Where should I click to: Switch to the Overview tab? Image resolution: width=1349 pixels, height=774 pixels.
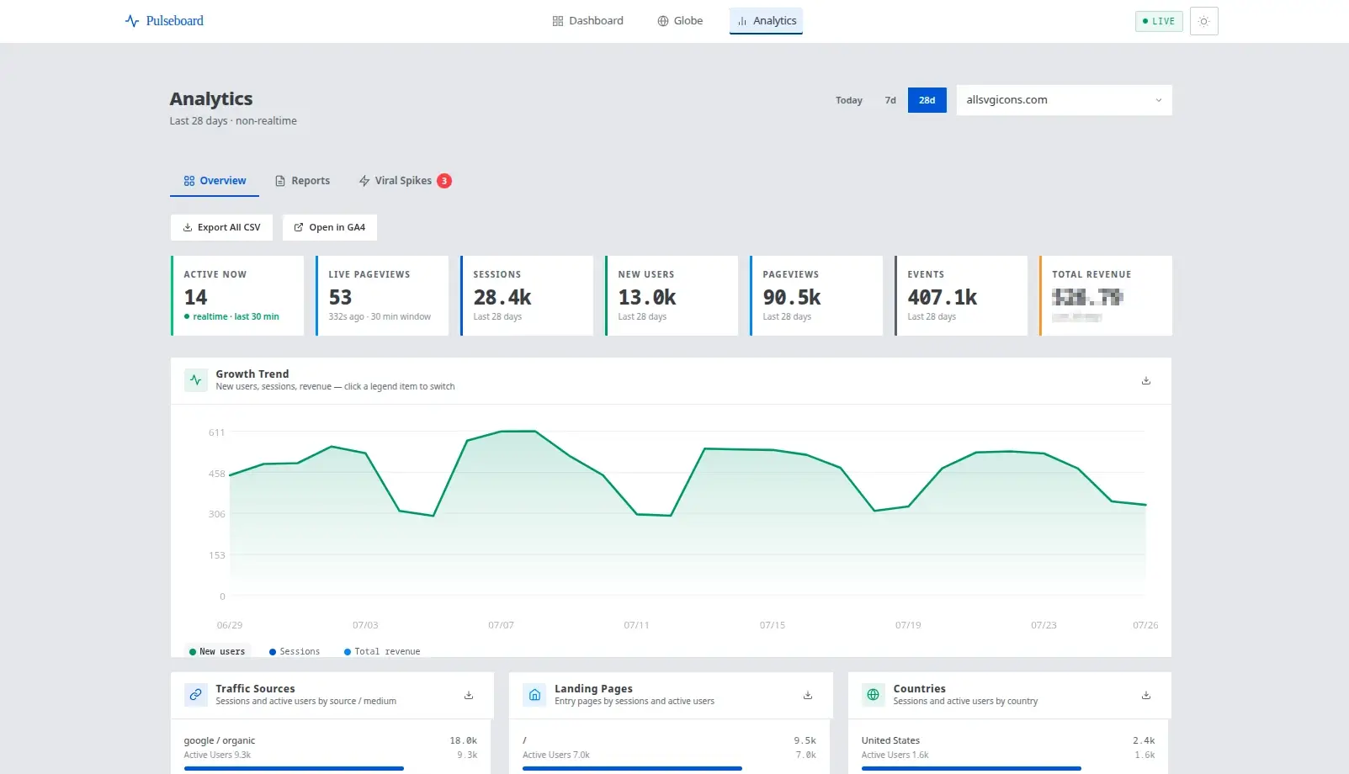pos(215,181)
